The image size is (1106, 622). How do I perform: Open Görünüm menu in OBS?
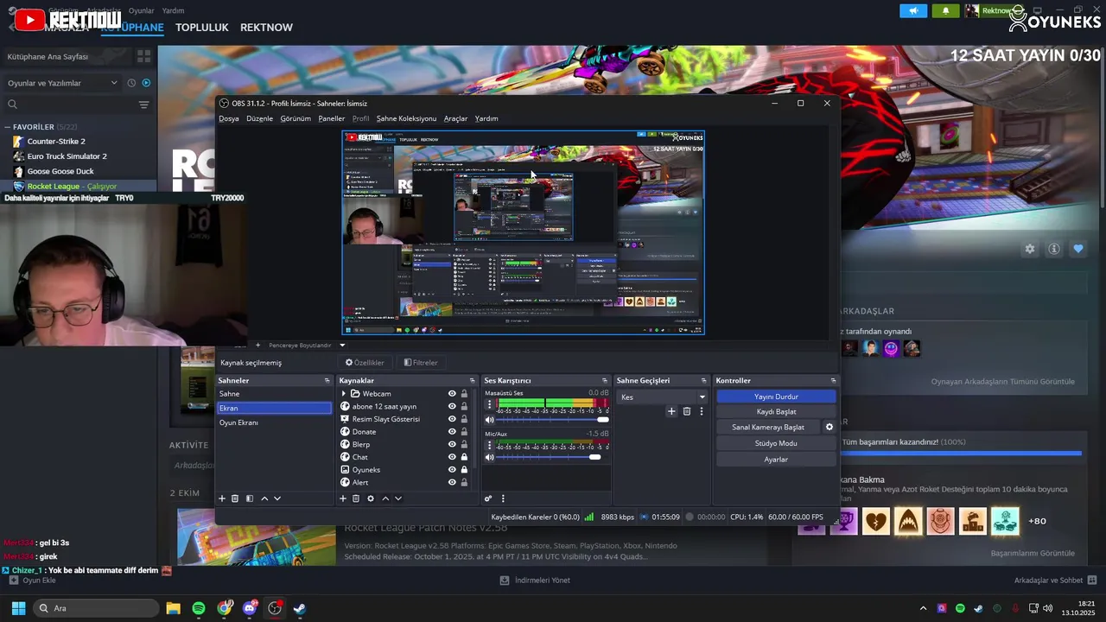[296, 118]
